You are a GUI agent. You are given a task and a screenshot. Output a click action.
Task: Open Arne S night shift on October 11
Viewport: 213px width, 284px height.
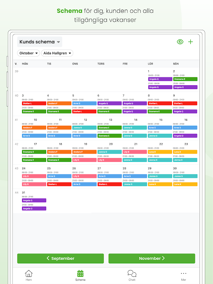pos(59,136)
